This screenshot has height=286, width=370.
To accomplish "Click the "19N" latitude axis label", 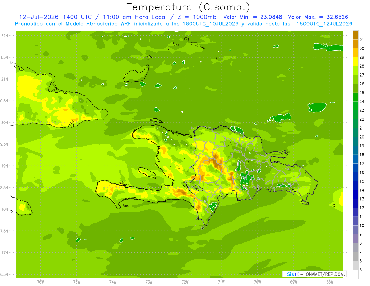I will (x=5, y=166).
